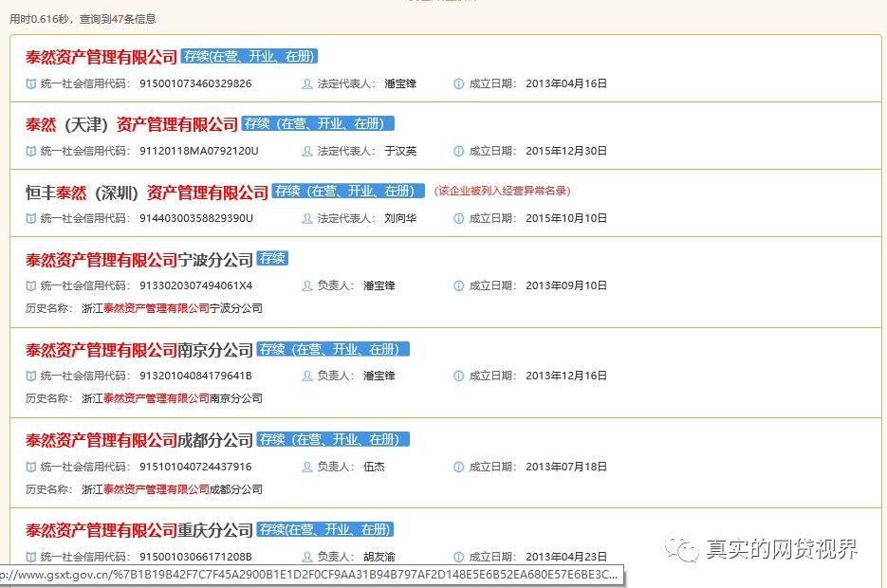This screenshot has height=588, width=887.
Task: Click info icon beside 成立日期 2013年12月16日
Action: (459, 376)
